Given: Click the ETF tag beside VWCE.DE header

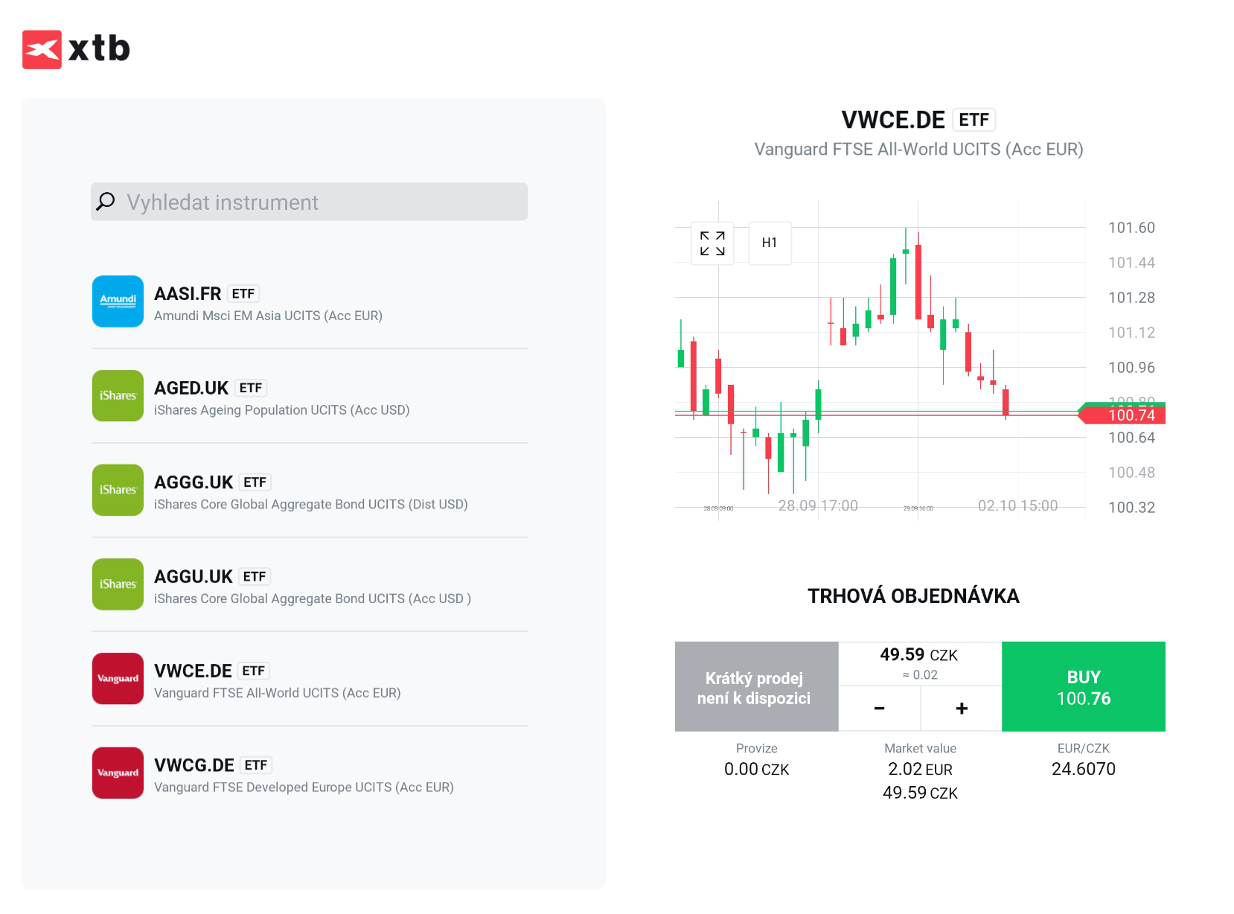Looking at the screenshot, I should point(974,120).
